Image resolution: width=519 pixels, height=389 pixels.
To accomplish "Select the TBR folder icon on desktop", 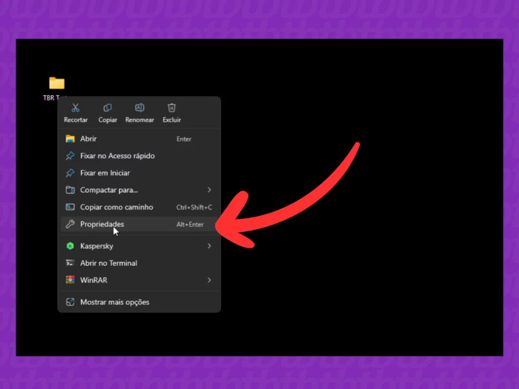I will click(57, 83).
